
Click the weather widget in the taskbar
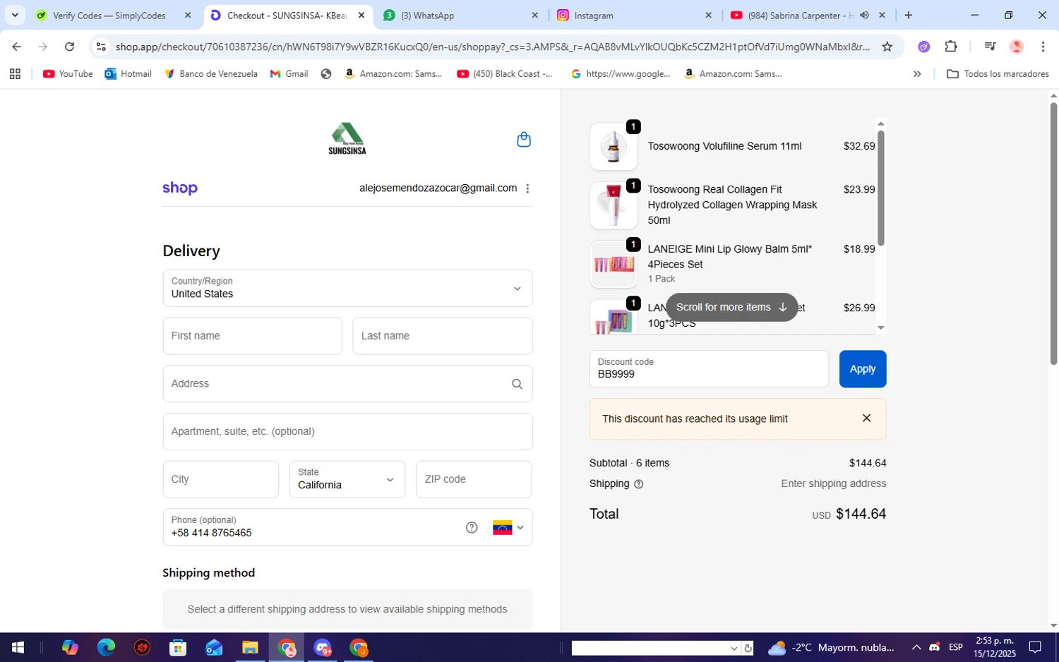[x=831, y=647]
